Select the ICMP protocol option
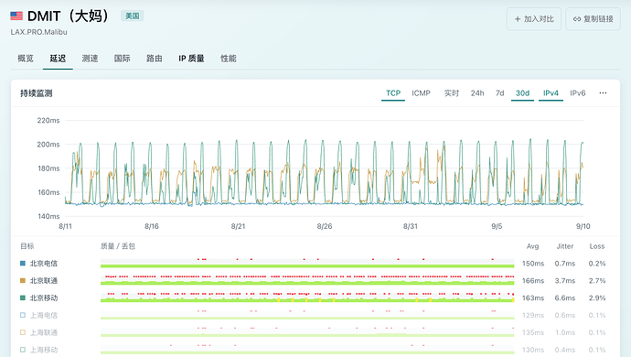 [x=421, y=93]
